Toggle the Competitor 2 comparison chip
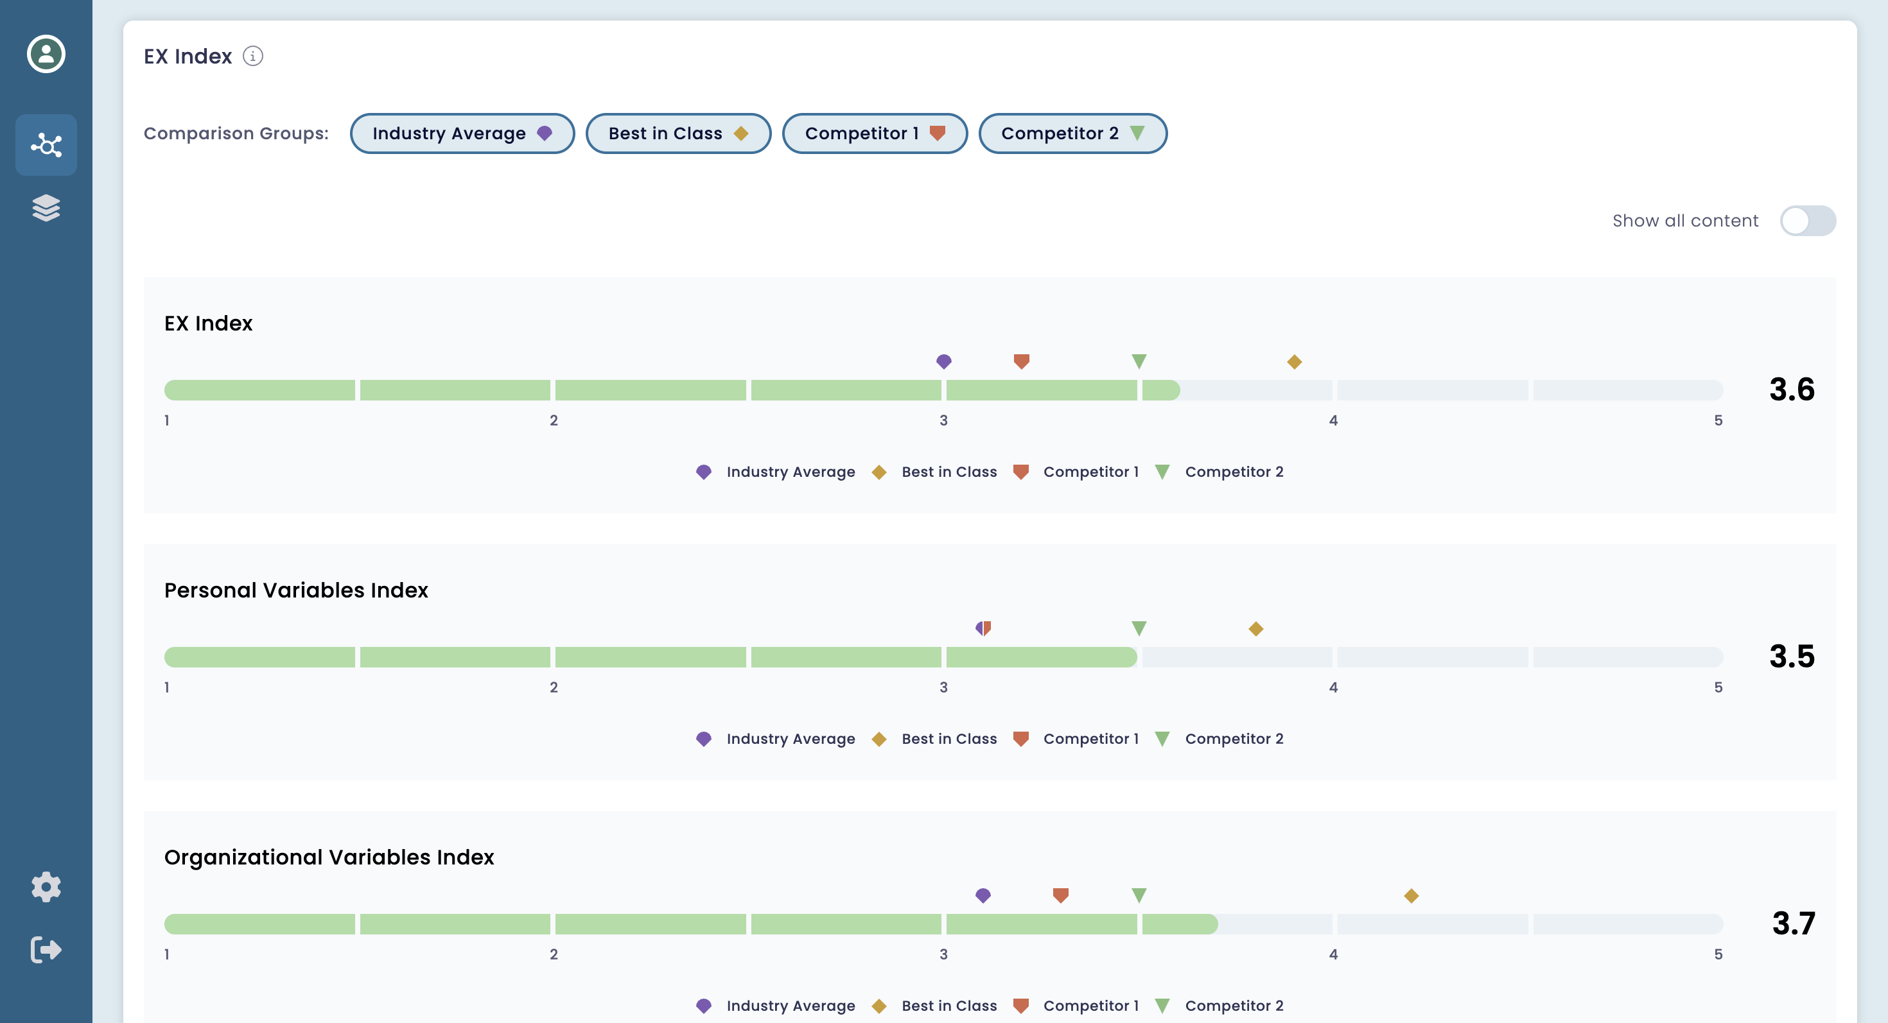 [1072, 133]
